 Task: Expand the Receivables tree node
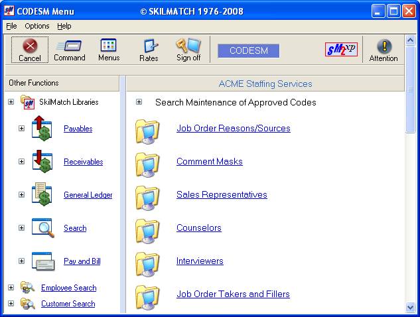click(x=22, y=161)
